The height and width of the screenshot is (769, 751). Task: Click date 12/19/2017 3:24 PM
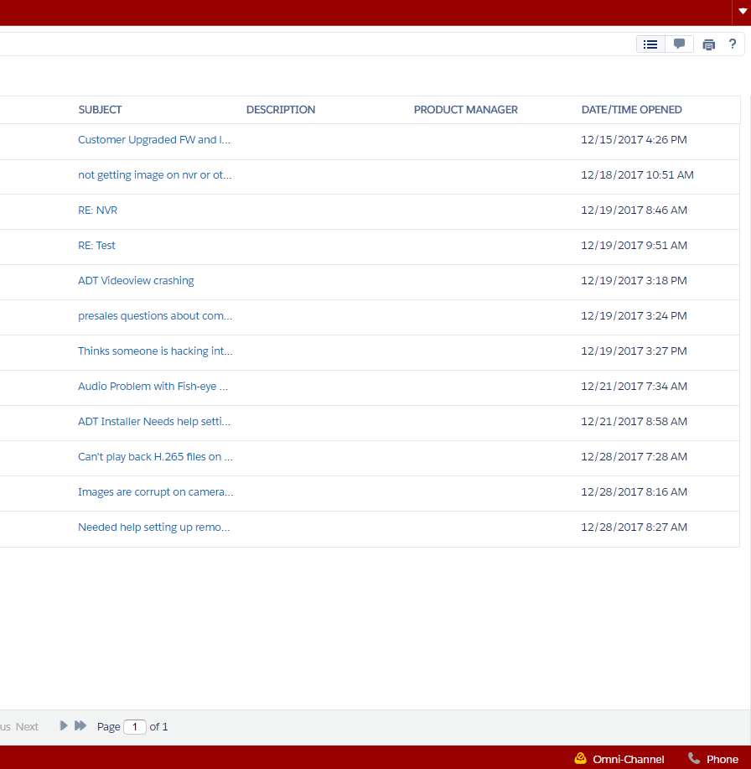tap(634, 316)
